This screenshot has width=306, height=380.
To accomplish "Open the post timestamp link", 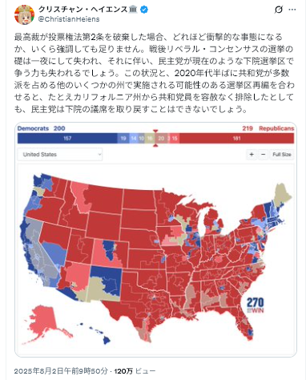I will click(61, 371).
